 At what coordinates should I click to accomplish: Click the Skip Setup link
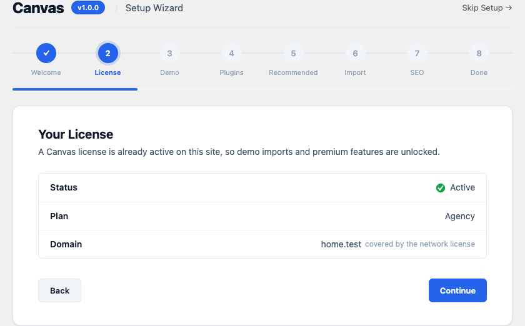[487, 7]
